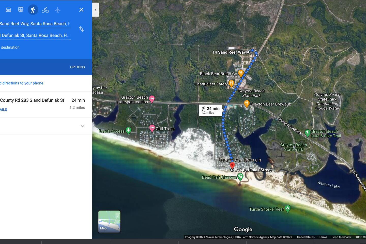Edit the Sand Reef Way starting point
Viewport: 366px width, 244px height.
point(34,24)
